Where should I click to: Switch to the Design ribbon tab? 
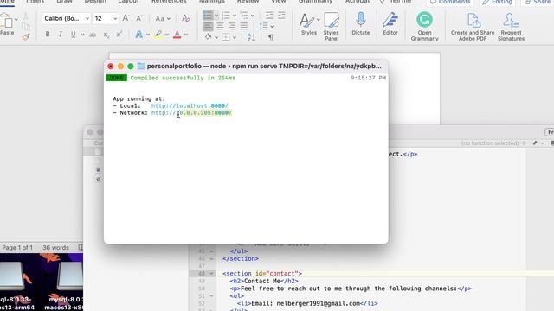pyautogui.click(x=95, y=2)
